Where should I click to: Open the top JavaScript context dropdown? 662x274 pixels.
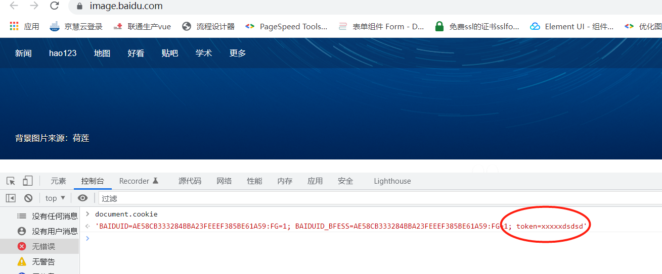click(x=55, y=198)
